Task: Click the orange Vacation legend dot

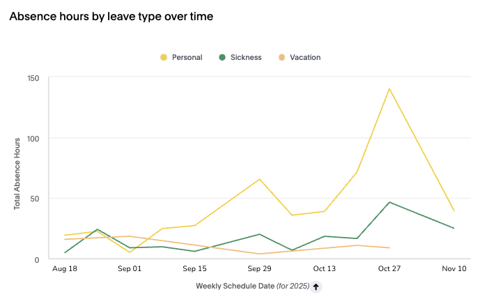Action: pos(281,57)
